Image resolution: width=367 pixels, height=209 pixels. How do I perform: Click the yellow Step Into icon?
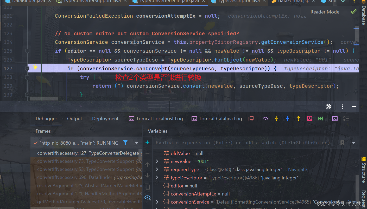click(276, 119)
